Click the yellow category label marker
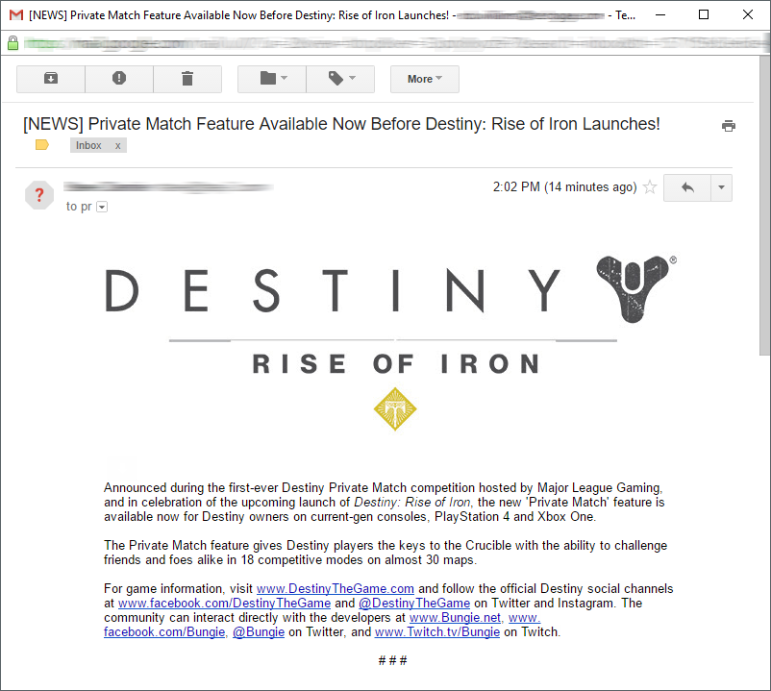771x691 pixels. pyautogui.click(x=41, y=144)
